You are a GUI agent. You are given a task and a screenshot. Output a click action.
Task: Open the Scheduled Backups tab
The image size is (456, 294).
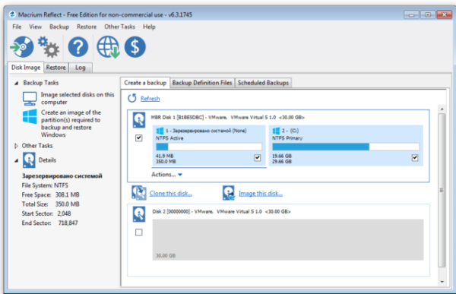point(263,83)
